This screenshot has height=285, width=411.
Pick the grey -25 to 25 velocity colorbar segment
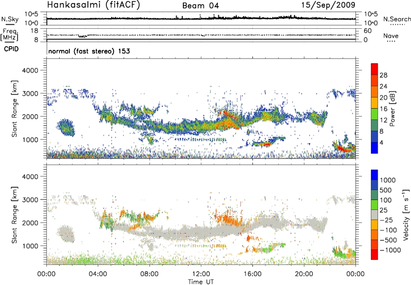(375, 215)
